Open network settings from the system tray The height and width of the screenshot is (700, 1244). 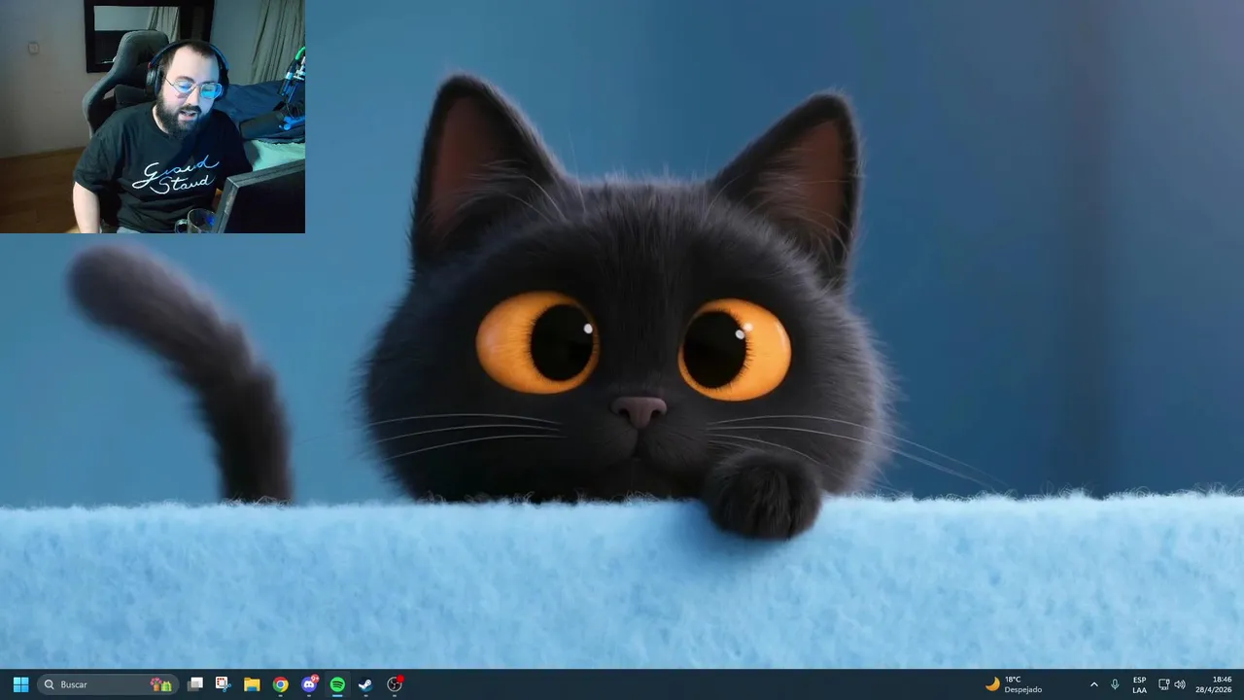(1163, 684)
